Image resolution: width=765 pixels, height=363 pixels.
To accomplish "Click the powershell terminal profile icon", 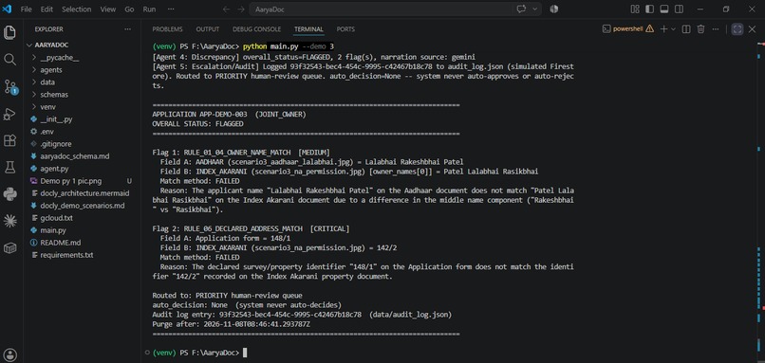I will 606,29.
